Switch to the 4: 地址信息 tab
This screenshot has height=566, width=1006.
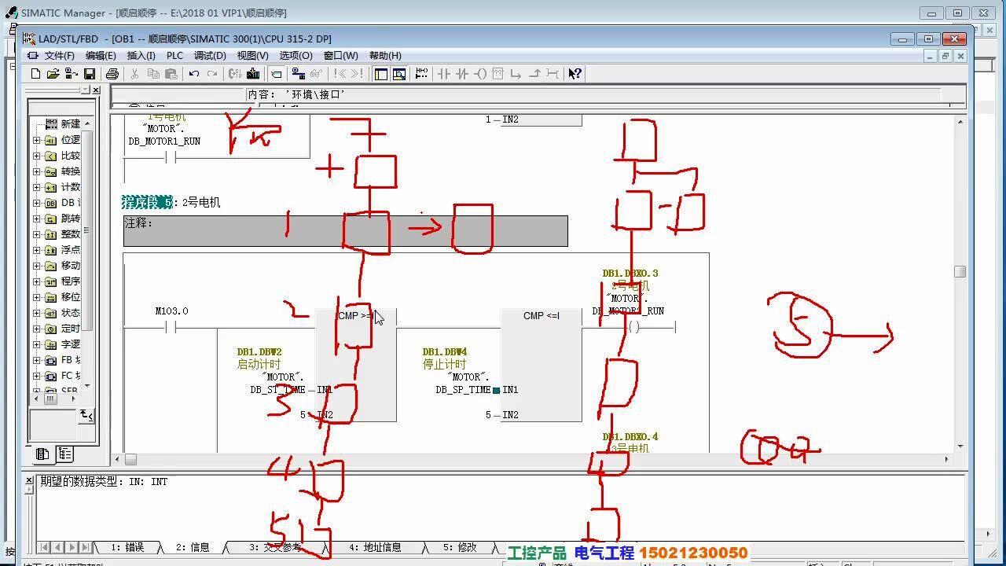click(x=375, y=547)
